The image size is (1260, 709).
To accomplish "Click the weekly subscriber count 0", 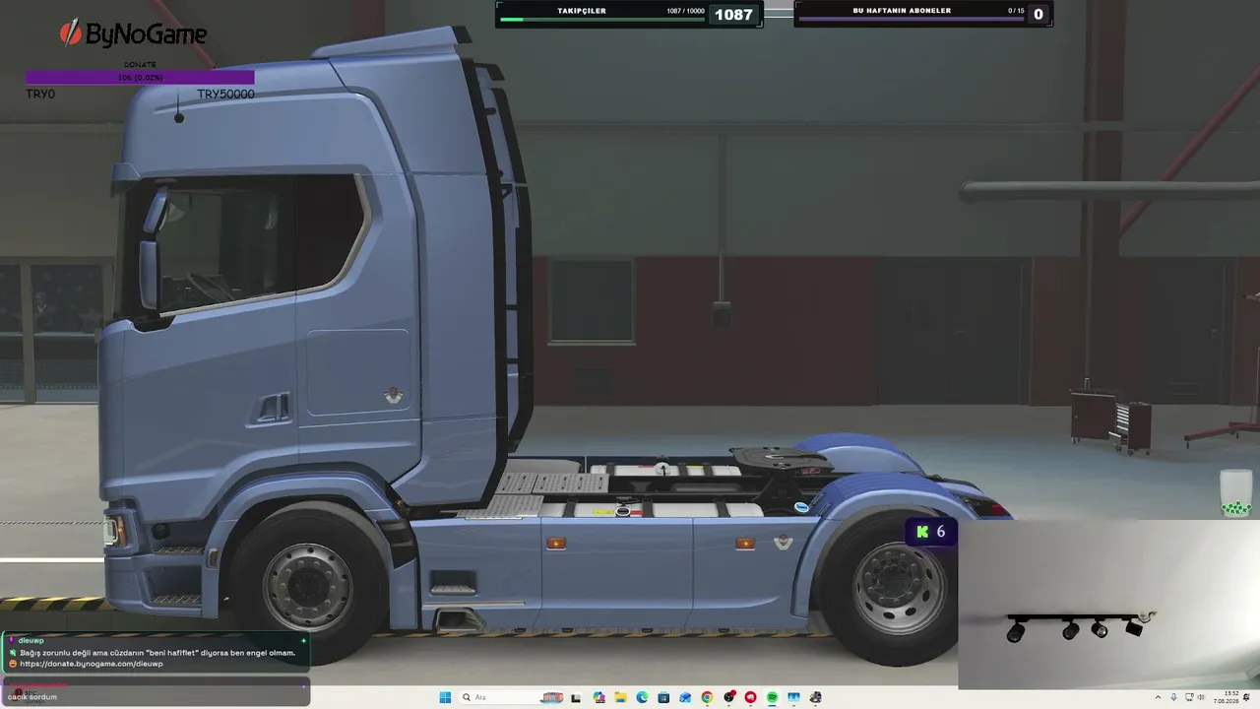I will click(x=1039, y=15).
